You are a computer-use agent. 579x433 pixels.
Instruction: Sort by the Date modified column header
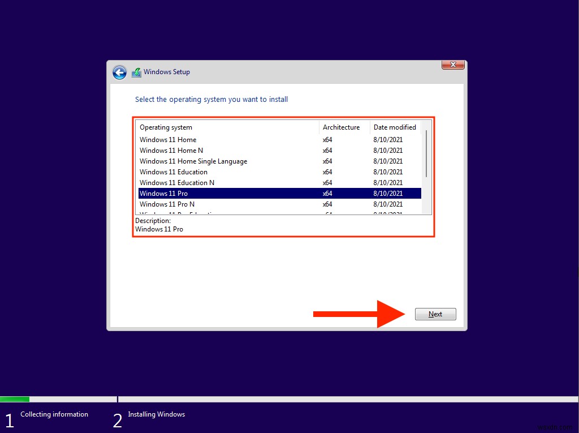click(x=395, y=127)
